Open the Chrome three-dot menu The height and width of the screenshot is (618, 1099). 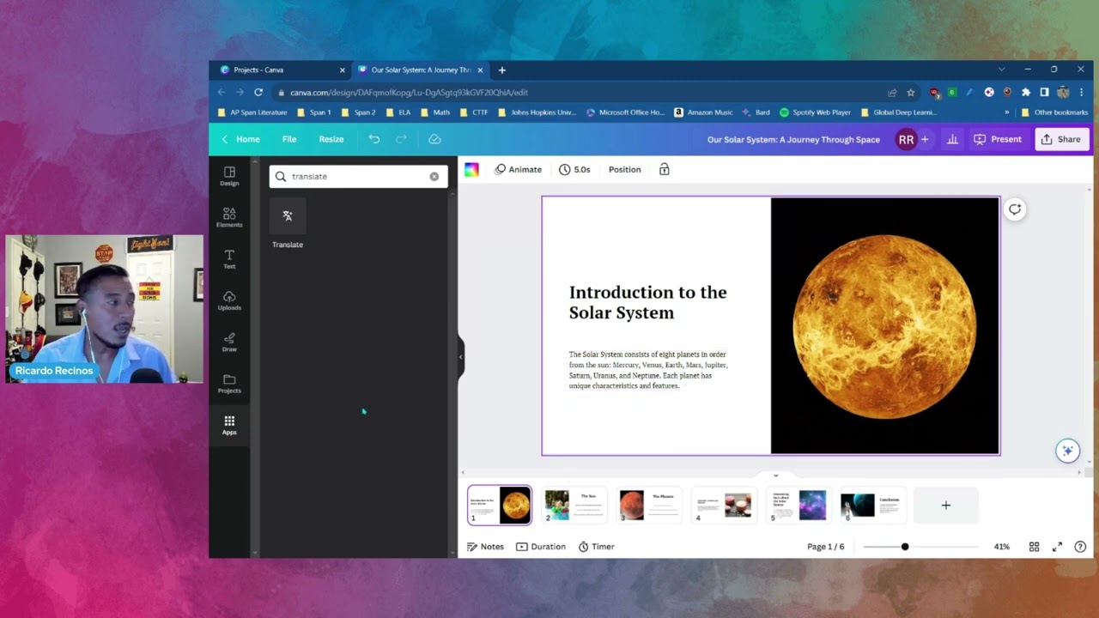pyautogui.click(x=1082, y=93)
